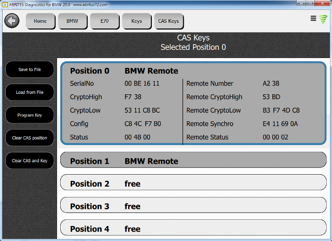The width and height of the screenshot is (332, 241).
Task: Navigate to Keys breadcrumb
Action: 136,21
